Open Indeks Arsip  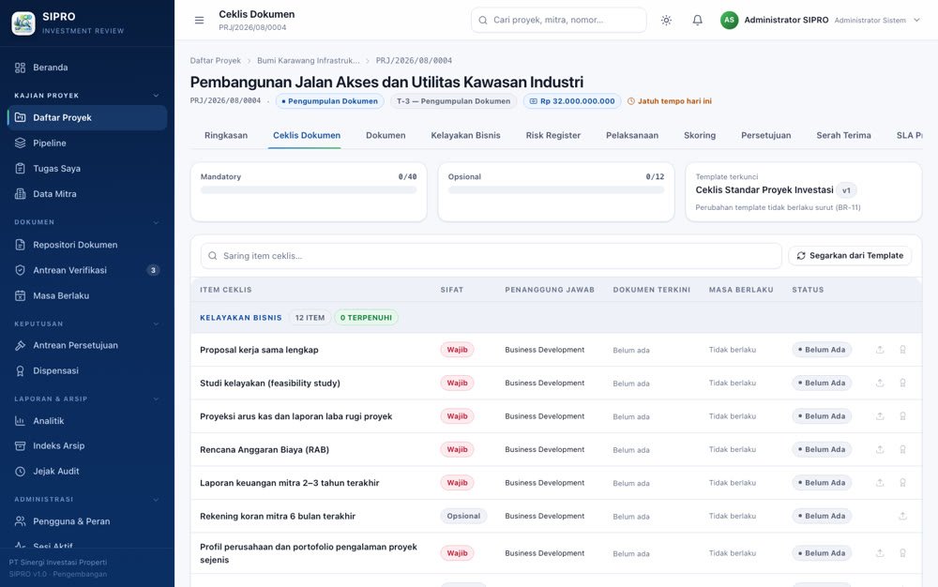click(x=87, y=446)
